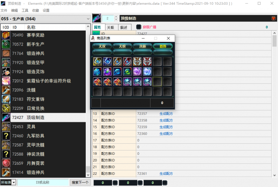Select the green eye charm item
The height and width of the screenshot is (187, 278).
[x=127, y=71]
